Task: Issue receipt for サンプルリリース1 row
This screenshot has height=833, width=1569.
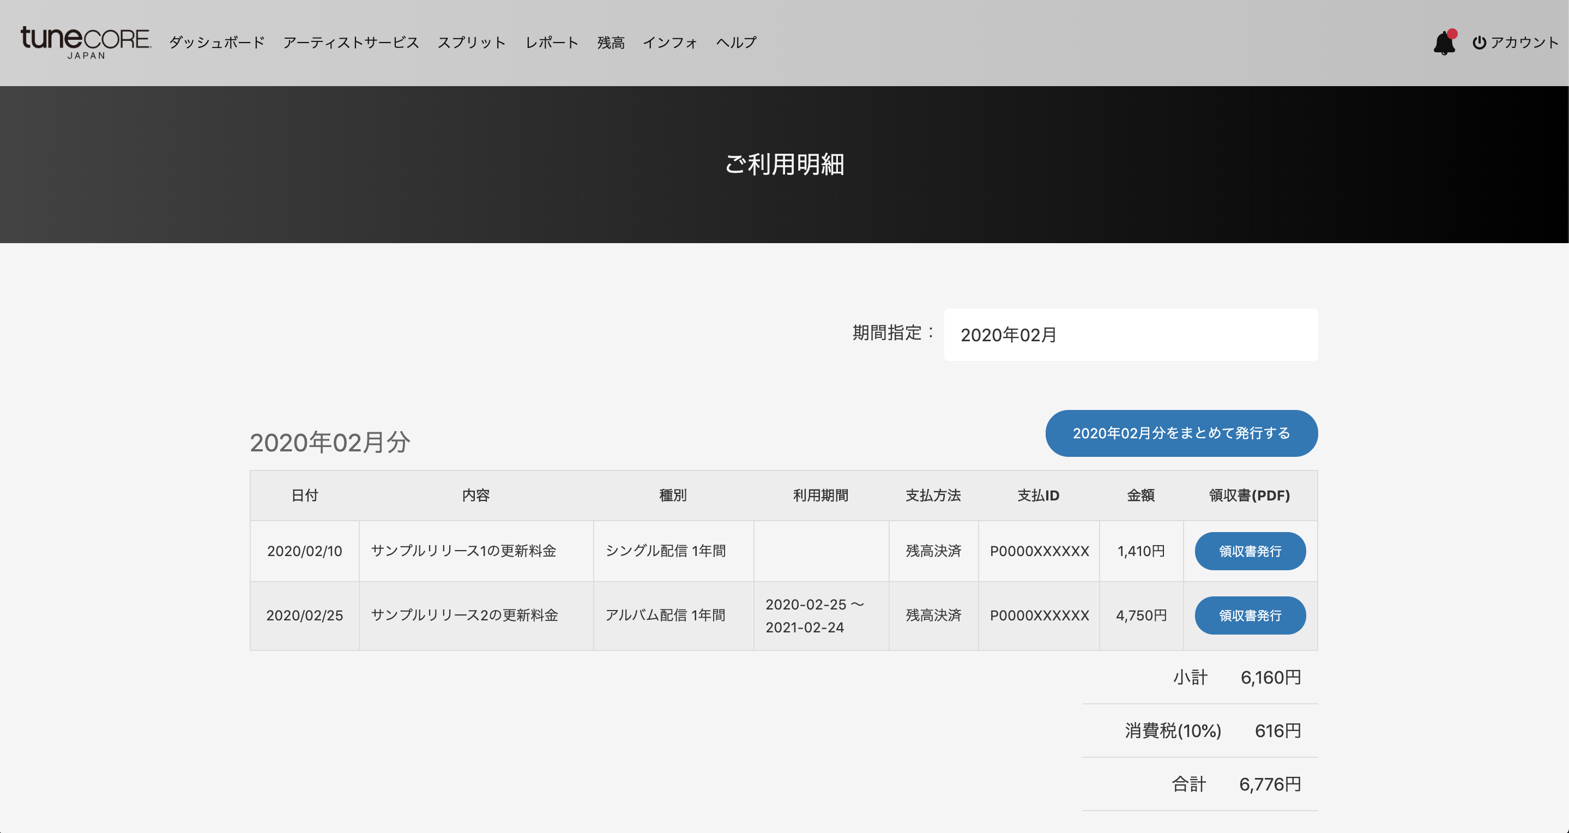Action: (1249, 551)
